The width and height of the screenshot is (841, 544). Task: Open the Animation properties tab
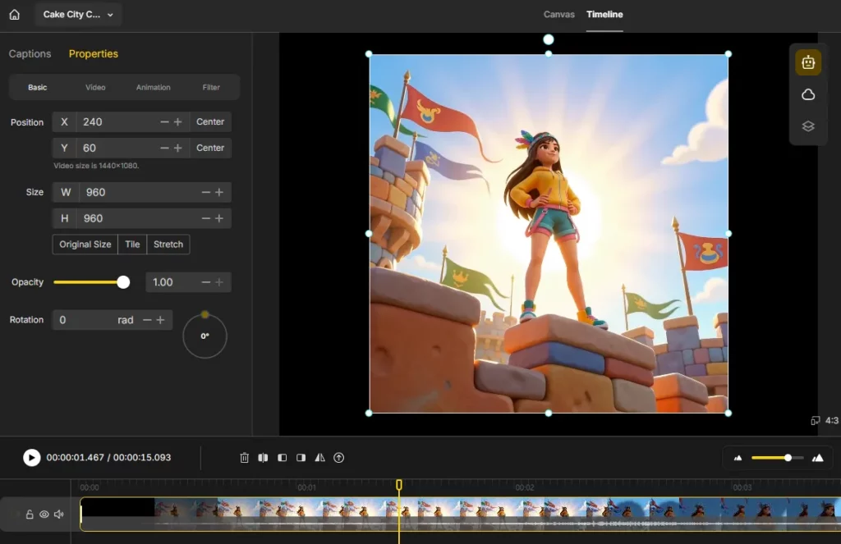pos(154,87)
